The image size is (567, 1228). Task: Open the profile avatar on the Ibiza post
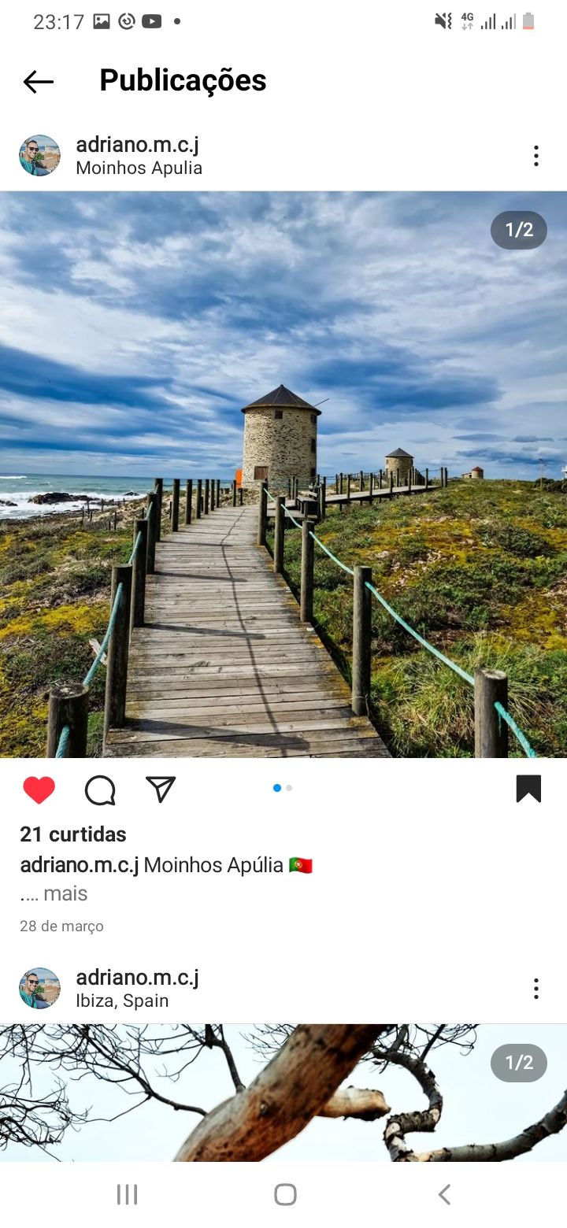pos(39,988)
